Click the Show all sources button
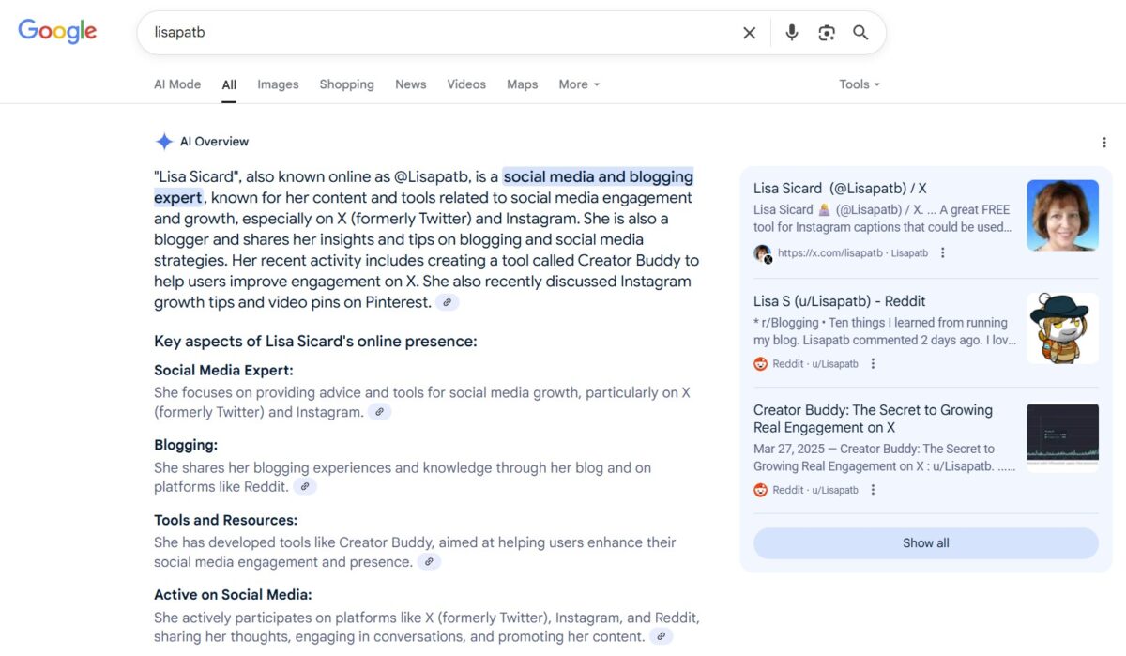The image size is (1126, 656). click(926, 543)
